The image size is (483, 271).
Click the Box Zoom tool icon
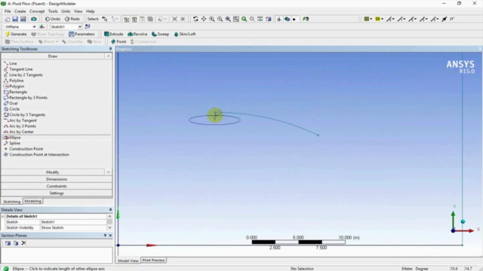click(x=220, y=19)
